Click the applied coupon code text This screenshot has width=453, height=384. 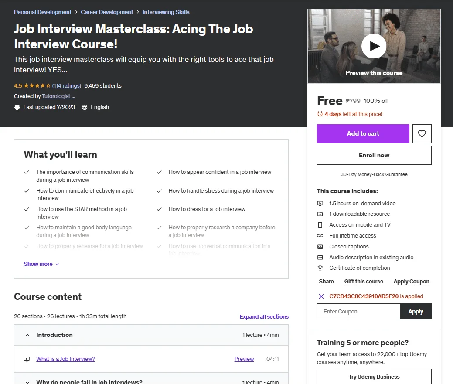click(x=364, y=296)
